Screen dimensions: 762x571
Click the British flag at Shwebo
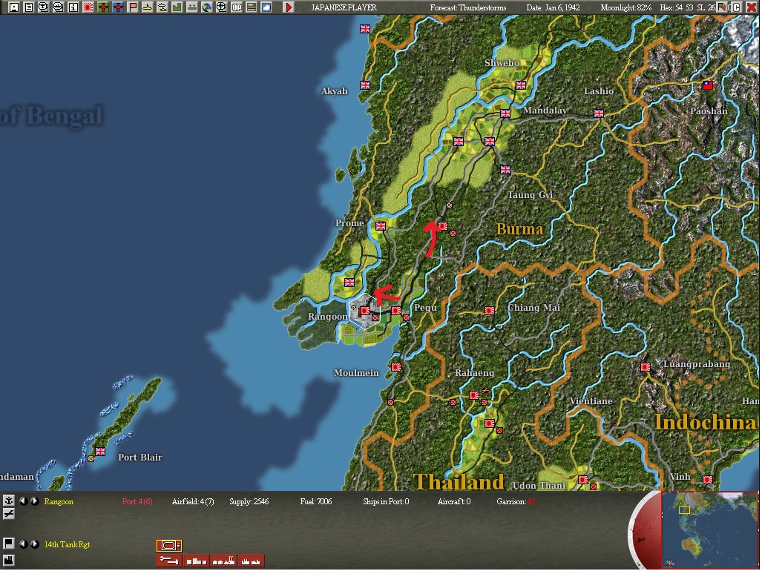pos(521,85)
